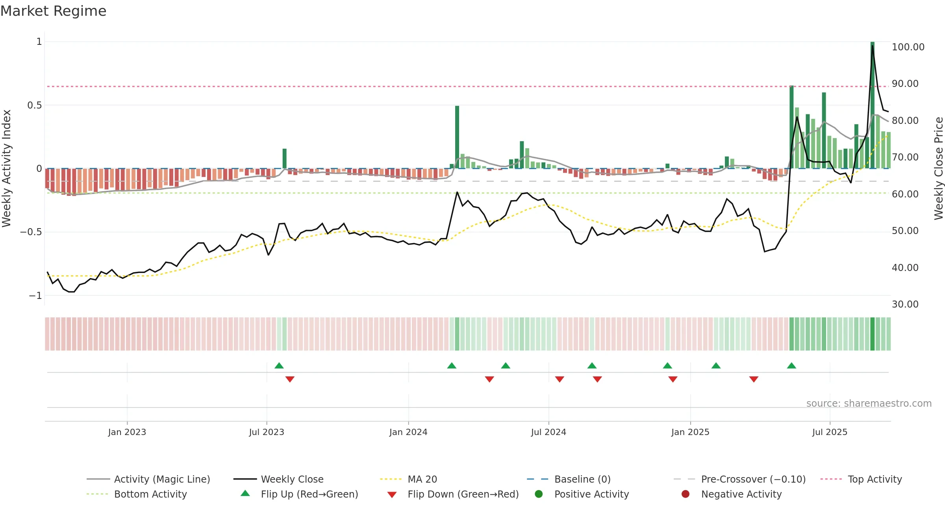Toggle the Activity (Magic Line) legend entry

click(x=148, y=479)
